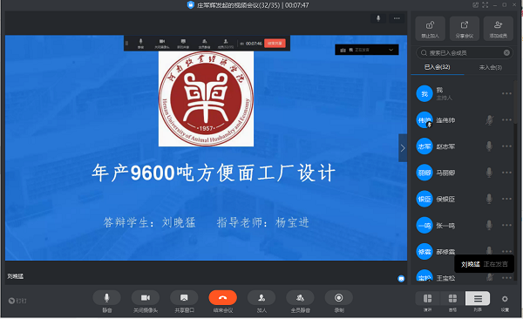Open 设置 settings gear icon

click(505, 299)
